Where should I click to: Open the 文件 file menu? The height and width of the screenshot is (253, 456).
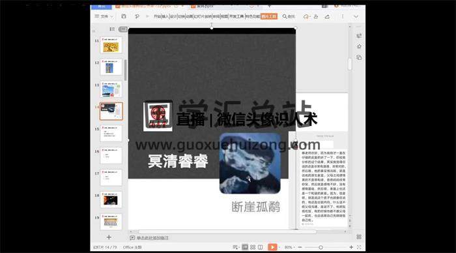101,16
